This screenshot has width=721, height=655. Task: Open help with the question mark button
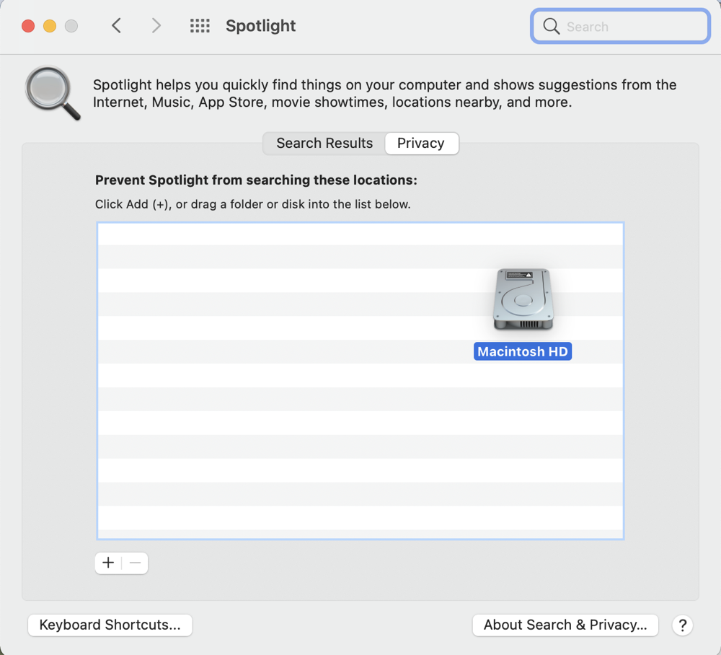click(682, 625)
